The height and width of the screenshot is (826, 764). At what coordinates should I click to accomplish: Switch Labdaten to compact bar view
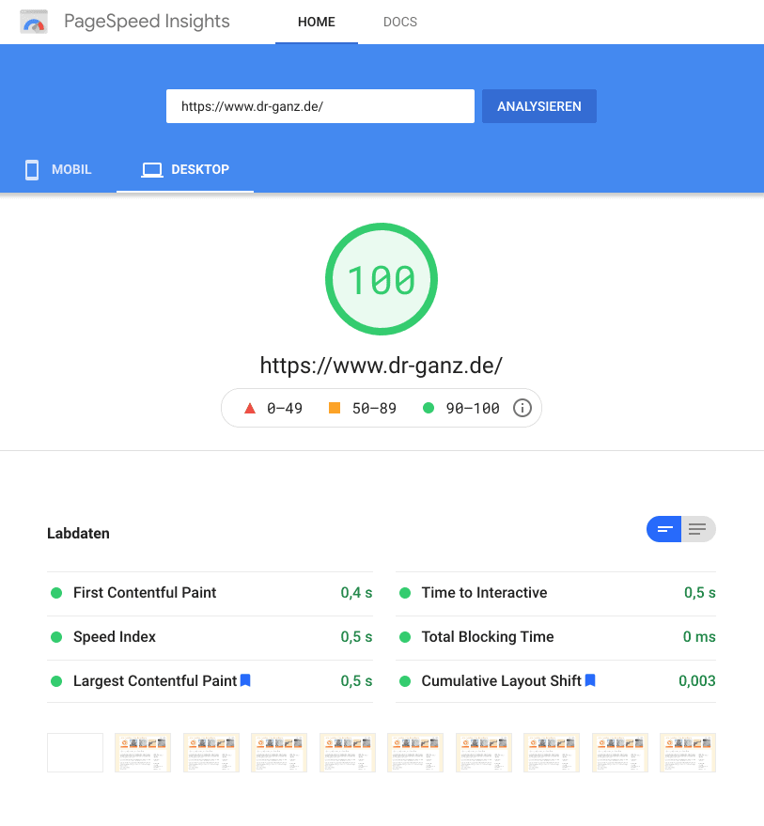point(664,529)
